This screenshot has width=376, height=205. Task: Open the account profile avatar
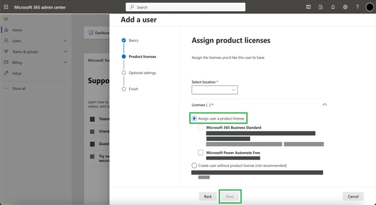click(369, 7)
